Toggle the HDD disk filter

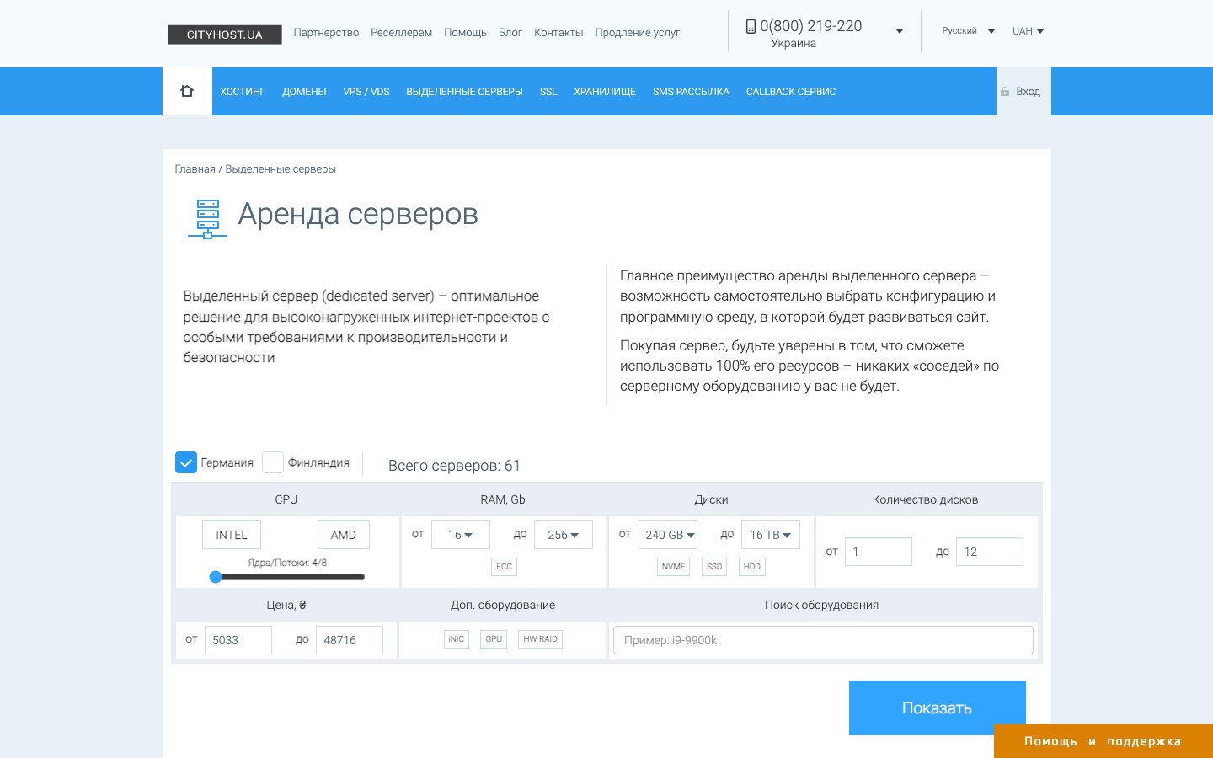coord(752,567)
